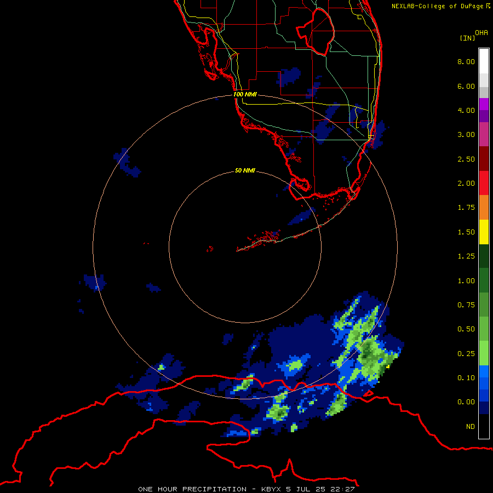Viewport: 493px width, 493px height.
Task: Click the 8.00 legend value
Action: [x=466, y=61]
